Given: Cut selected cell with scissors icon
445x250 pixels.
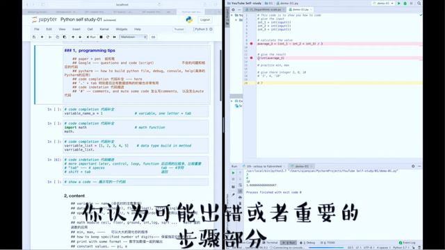Looking at the screenshot, I should [50, 37].
